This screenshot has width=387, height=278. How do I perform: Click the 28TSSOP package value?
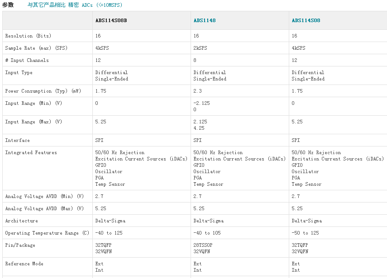[x=203, y=245]
